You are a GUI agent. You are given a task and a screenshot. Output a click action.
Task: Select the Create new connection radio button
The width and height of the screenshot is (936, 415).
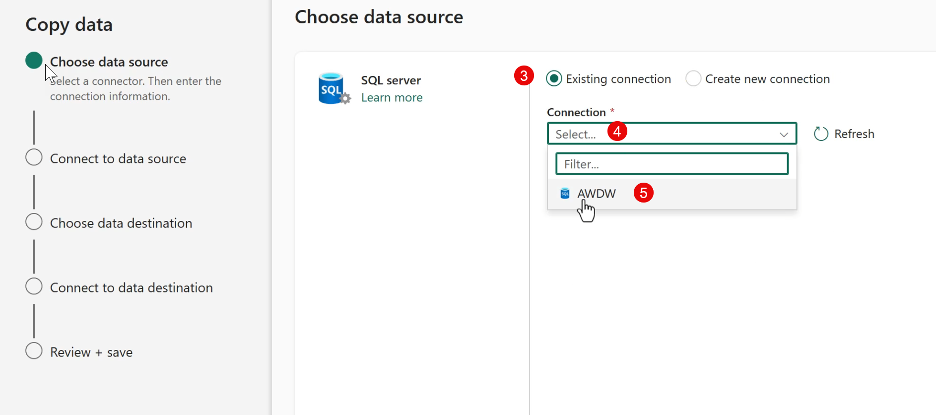[x=693, y=79]
